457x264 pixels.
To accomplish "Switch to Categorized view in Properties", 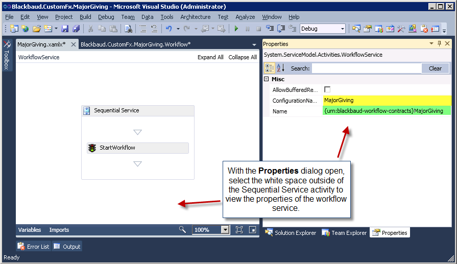I will [x=270, y=68].
